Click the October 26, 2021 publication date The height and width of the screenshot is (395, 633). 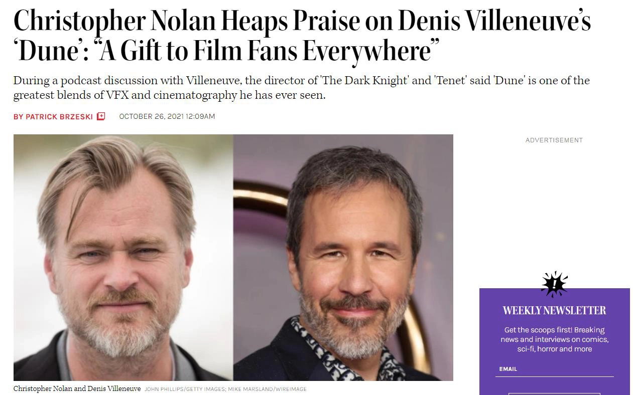tap(167, 116)
